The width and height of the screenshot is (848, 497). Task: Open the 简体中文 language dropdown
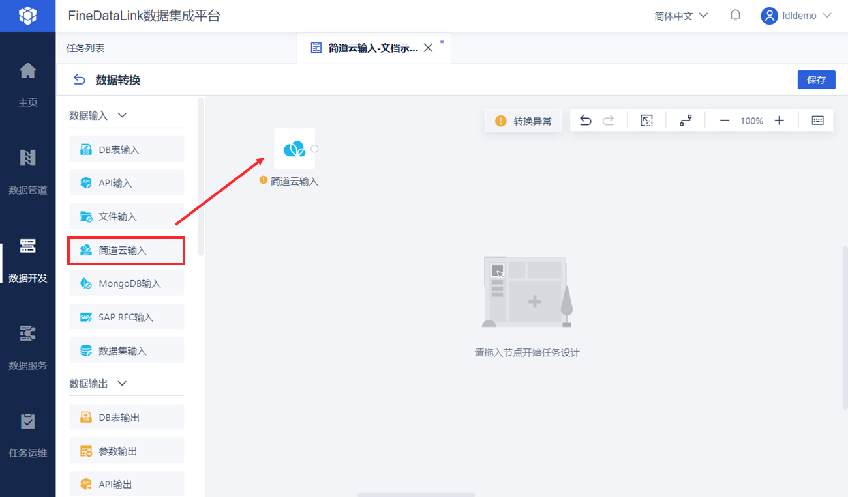(681, 16)
